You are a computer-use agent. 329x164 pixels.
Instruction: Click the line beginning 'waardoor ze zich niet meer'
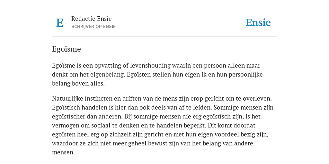click(153, 143)
